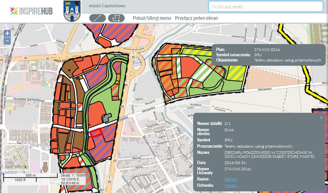Open the Uchwała Pobierz link

(x=230, y=185)
